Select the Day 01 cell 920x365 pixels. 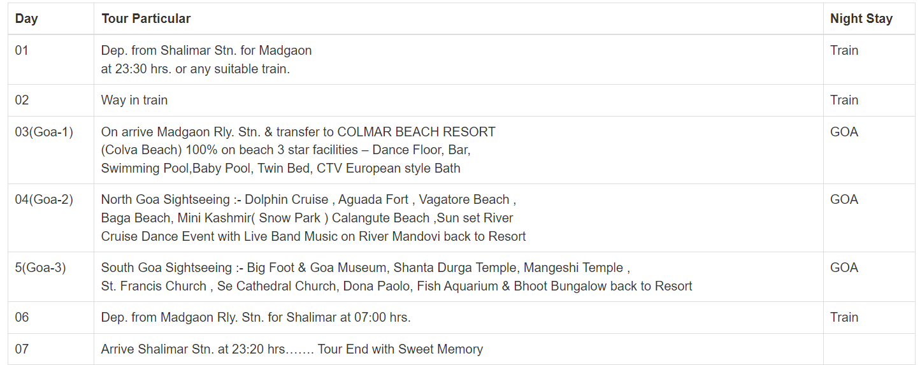(x=51, y=60)
